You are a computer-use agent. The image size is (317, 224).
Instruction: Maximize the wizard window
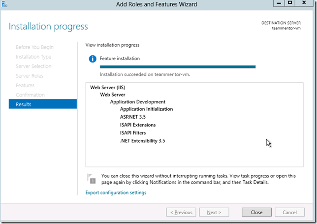tap(290, 3)
